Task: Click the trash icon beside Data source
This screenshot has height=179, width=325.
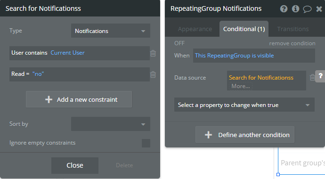Action: tap(312, 77)
